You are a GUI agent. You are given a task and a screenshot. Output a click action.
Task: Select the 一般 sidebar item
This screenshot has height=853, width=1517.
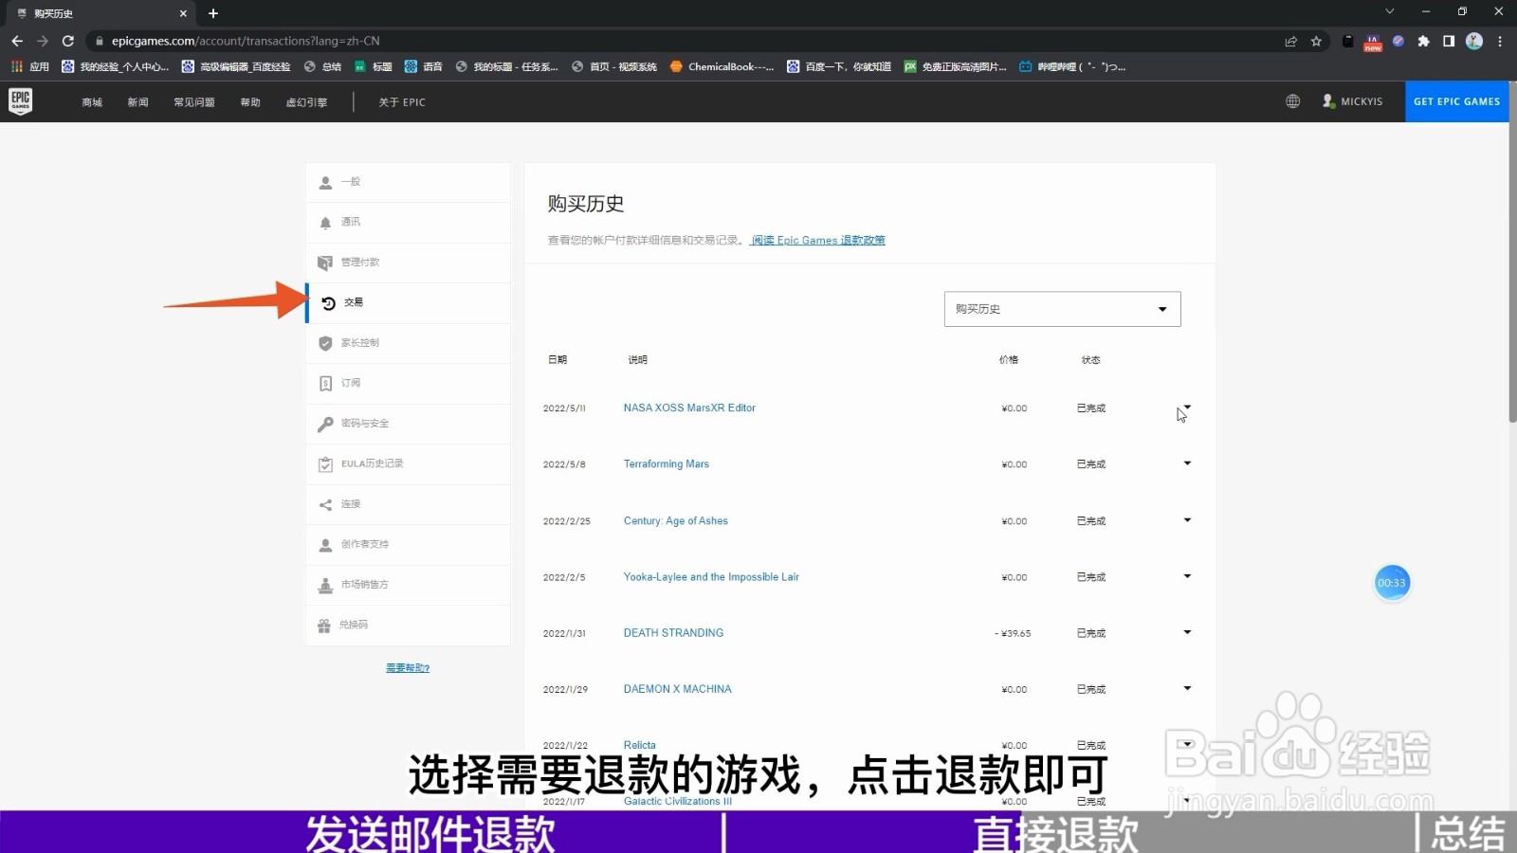coord(408,181)
